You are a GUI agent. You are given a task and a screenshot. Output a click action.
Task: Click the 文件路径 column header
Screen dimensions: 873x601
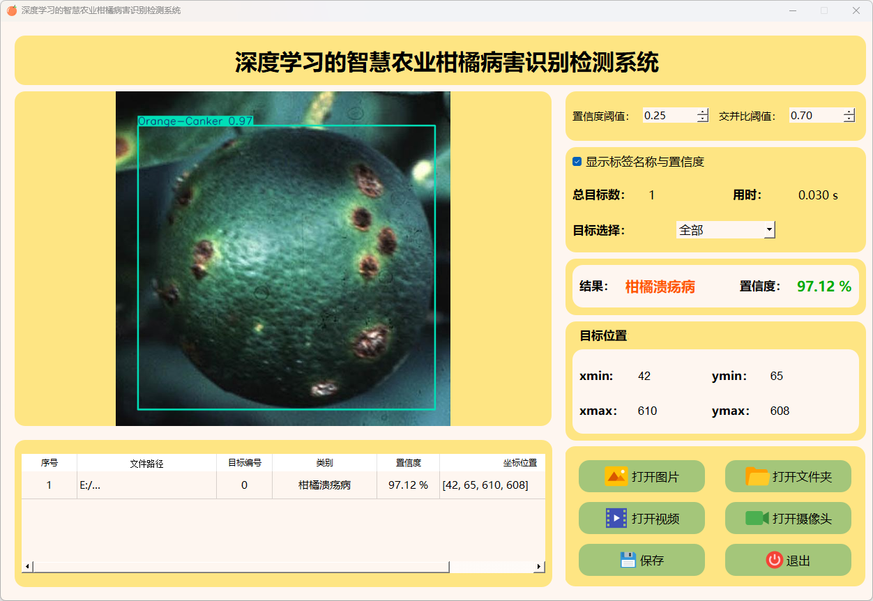[x=146, y=463]
